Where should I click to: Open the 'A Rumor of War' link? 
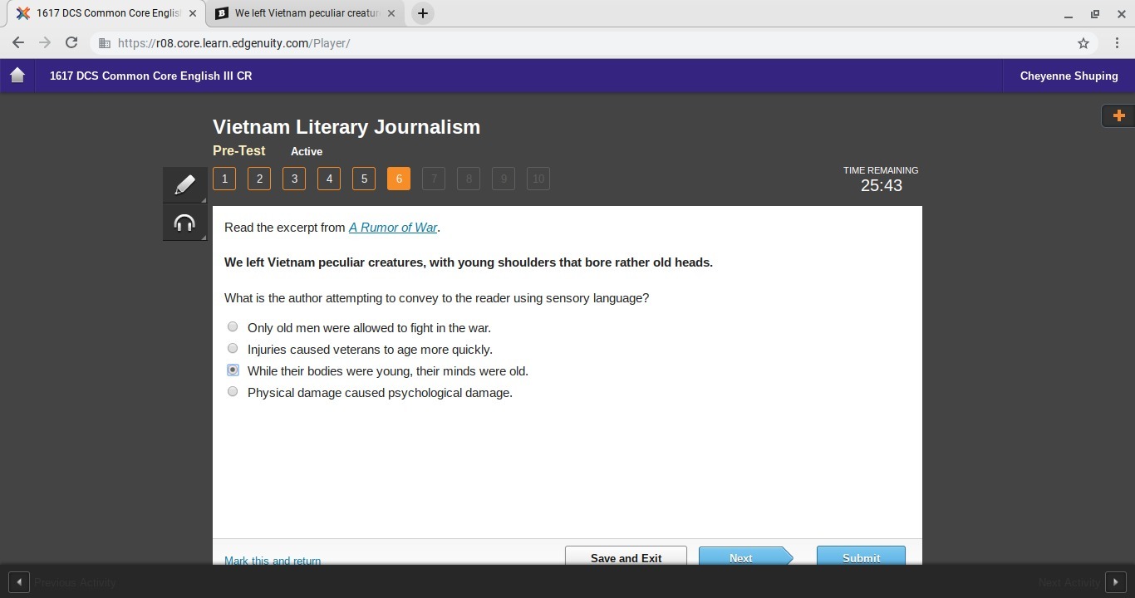(x=393, y=228)
